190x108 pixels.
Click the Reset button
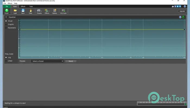(x=71, y=61)
